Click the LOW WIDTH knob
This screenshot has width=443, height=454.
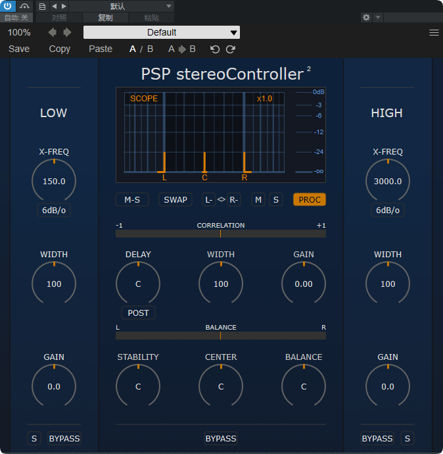[x=54, y=284]
